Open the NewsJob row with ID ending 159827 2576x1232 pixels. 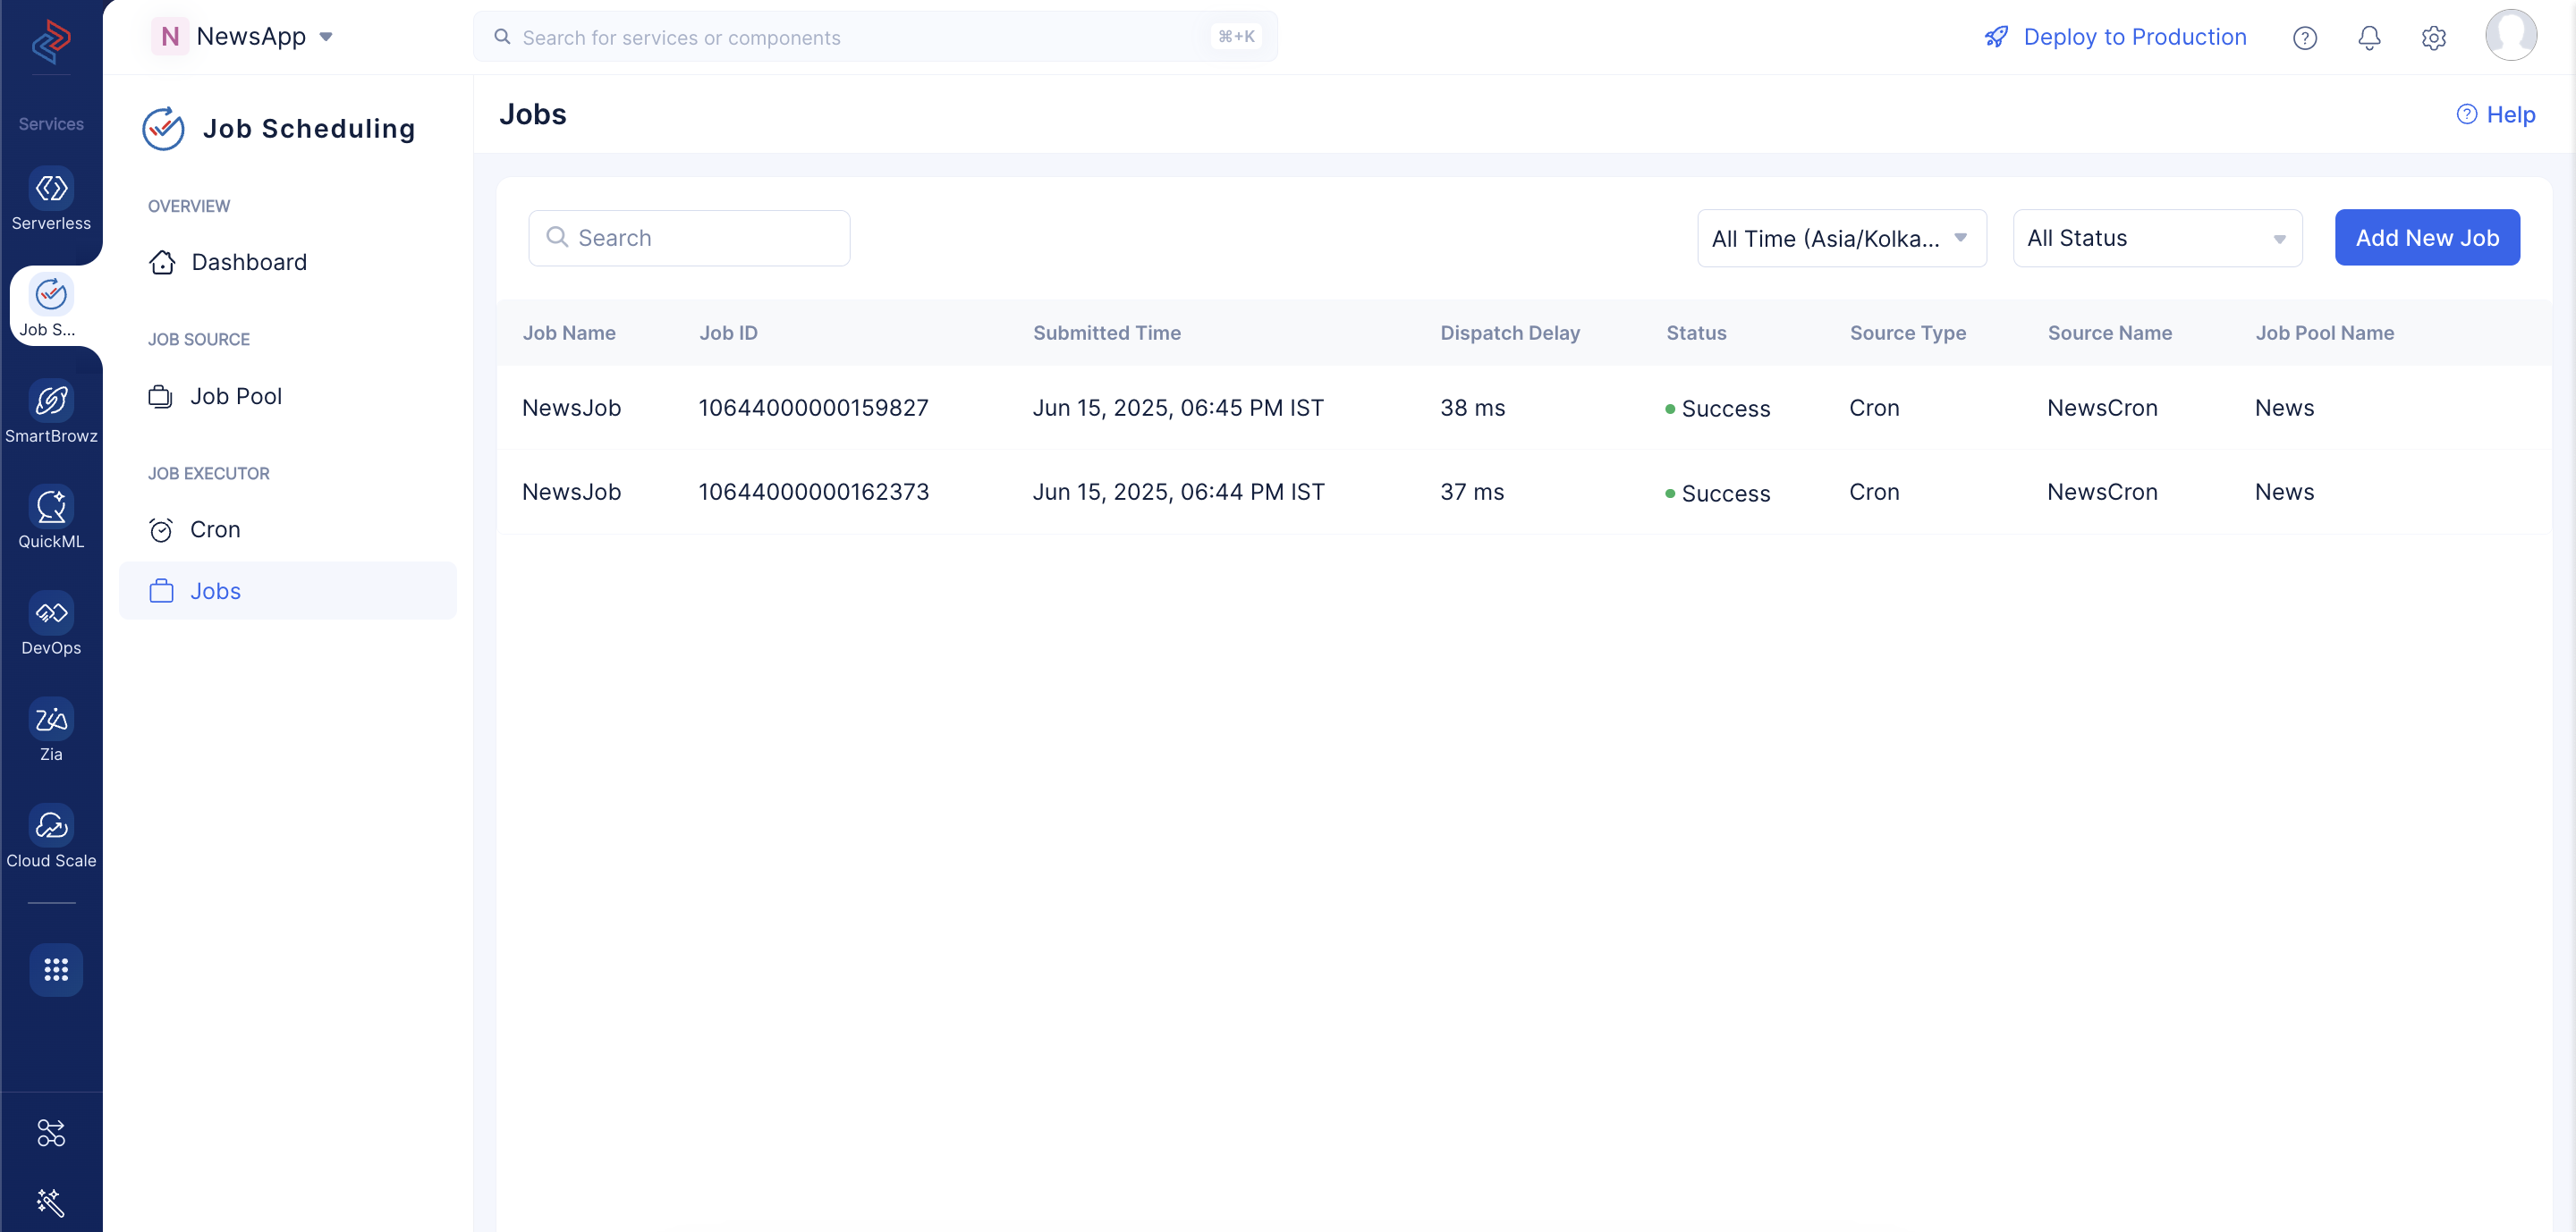click(x=1523, y=408)
